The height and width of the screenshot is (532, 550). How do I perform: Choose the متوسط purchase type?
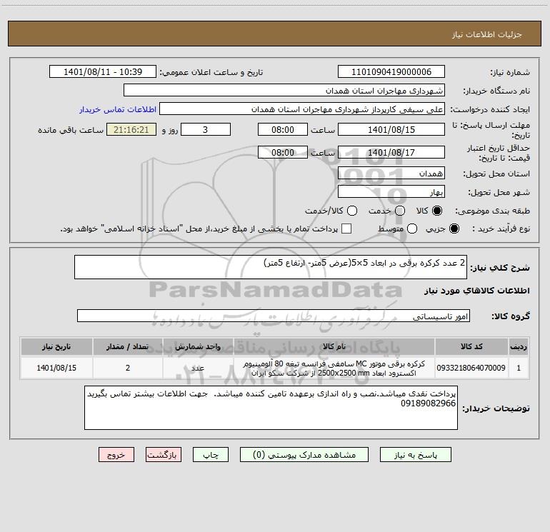(412, 229)
